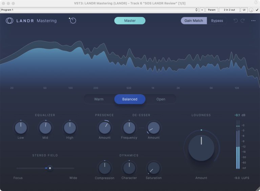The width and height of the screenshot is (260, 191).
Task: Select the Balanced style
Action: [130, 99]
